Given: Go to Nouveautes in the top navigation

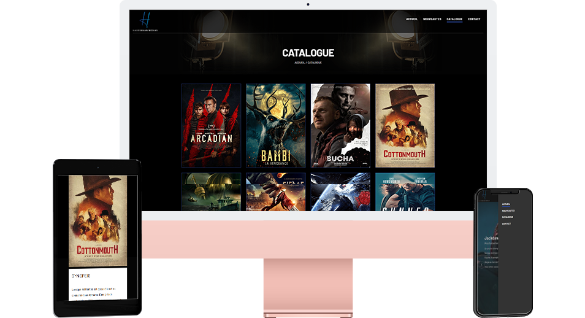Looking at the screenshot, I should click(x=432, y=19).
